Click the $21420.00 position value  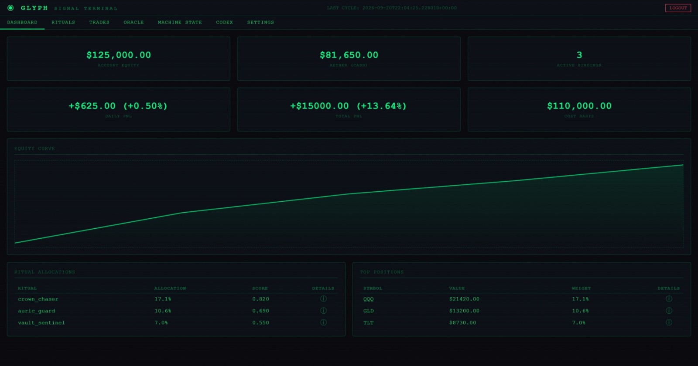(464, 299)
